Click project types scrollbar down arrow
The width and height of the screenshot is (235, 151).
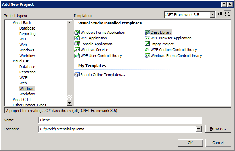[69, 103]
